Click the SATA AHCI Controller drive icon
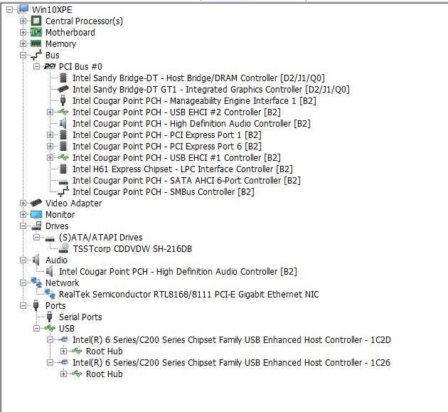The width and height of the screenshot is (448, 412). 63,181
